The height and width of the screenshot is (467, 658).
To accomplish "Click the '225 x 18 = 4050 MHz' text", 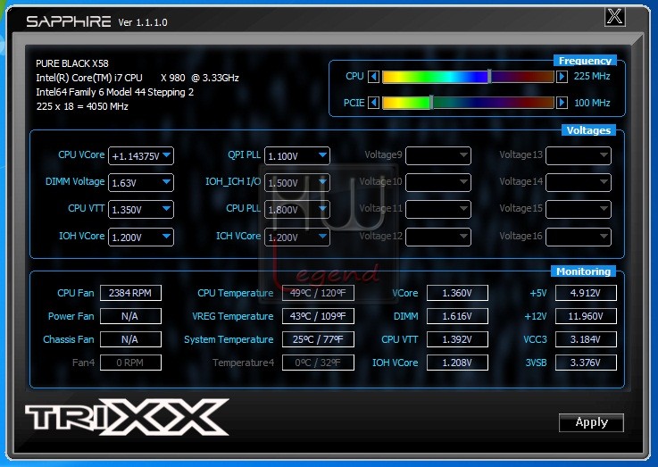I will click(x=82, y=106).
